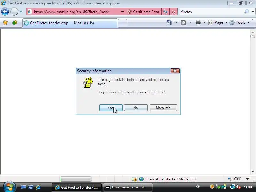
Task: Close the Security Information dialog
Action: (175, 71)
